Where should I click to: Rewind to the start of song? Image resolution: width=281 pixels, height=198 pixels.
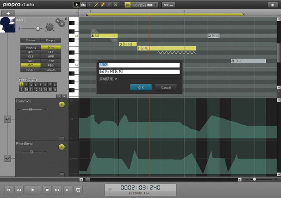click(9, 190)
